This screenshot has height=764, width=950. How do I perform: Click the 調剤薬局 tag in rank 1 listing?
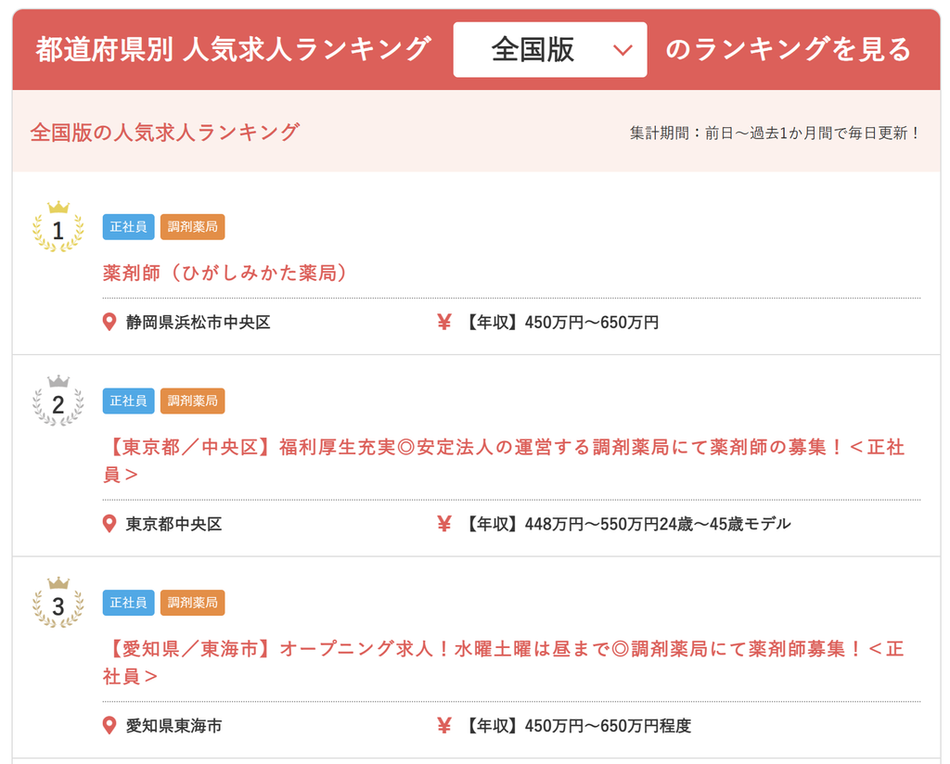point(193,227)
